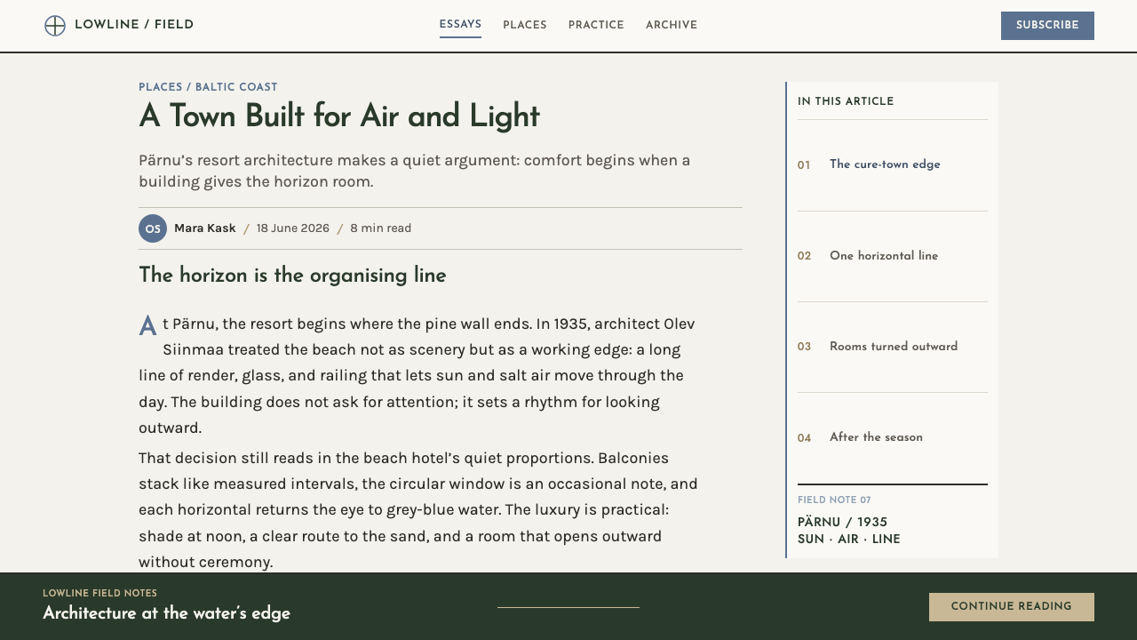Click the Continue Reading button

(x=1012, y=607)
